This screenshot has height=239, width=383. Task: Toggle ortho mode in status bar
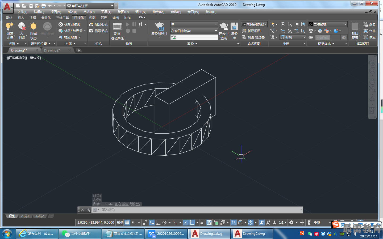click(158, 223)
